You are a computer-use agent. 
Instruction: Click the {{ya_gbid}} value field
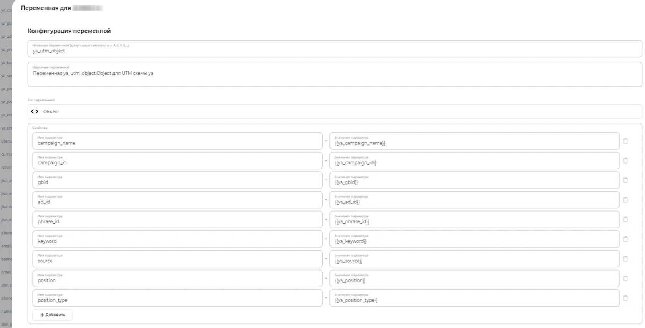[475, 180]
